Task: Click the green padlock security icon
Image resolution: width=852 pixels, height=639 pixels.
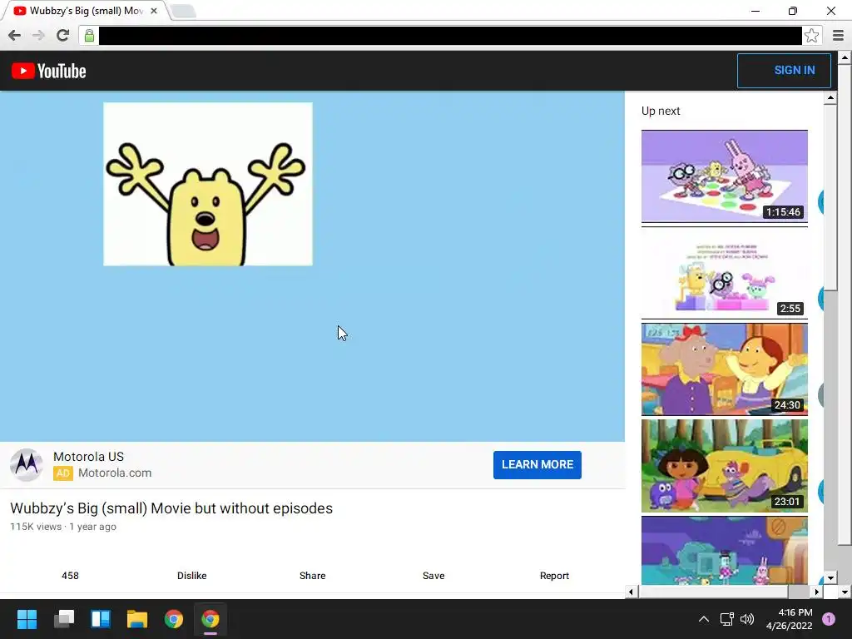Action: [89, 36]
